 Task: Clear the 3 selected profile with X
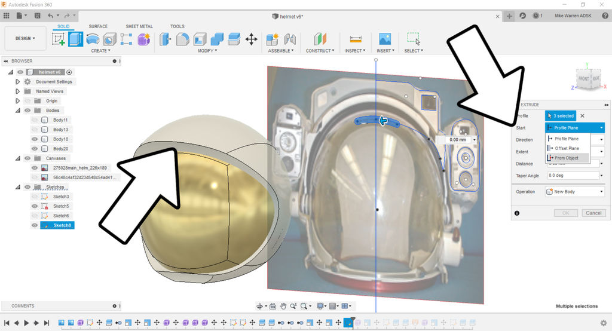[582, 116]
